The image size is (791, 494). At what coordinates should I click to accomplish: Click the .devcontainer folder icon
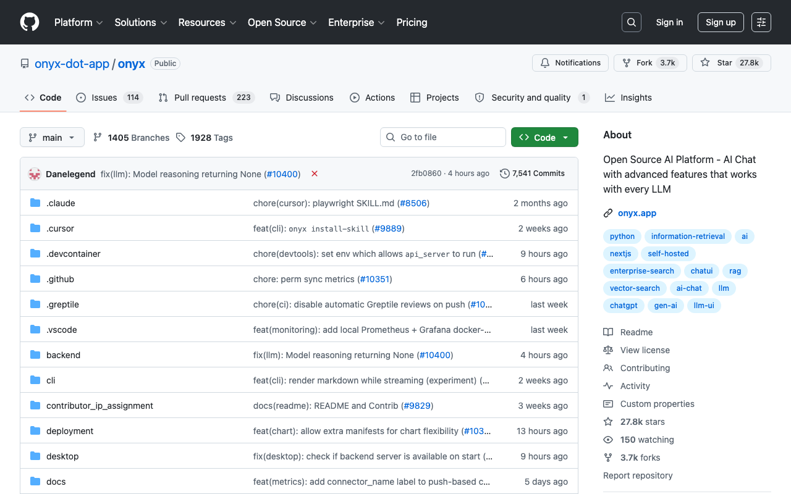35,254
